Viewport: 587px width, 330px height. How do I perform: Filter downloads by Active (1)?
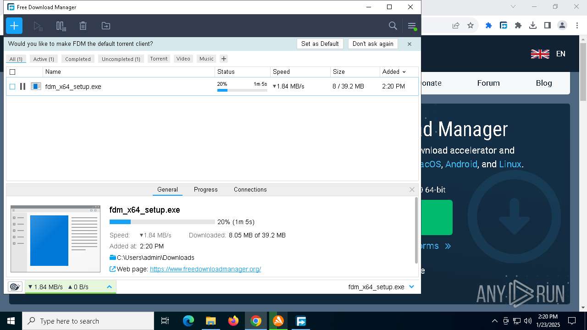point(44,59)
